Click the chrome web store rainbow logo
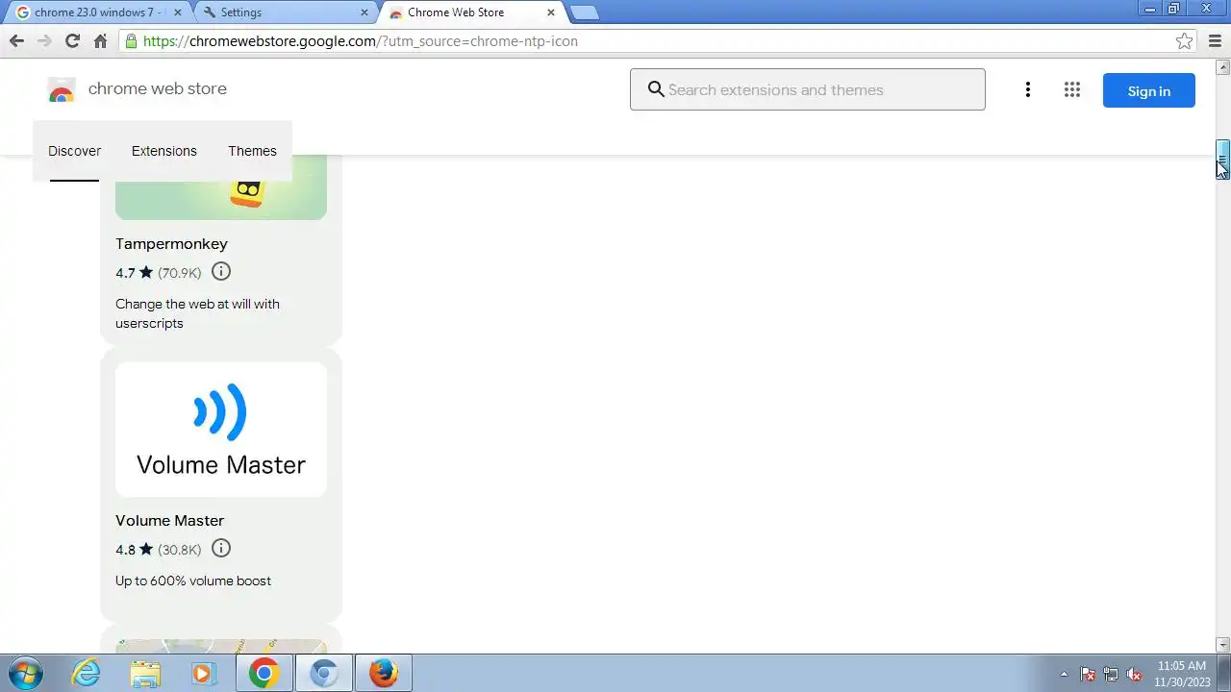The image size is (1231, 692). (61, 90)
